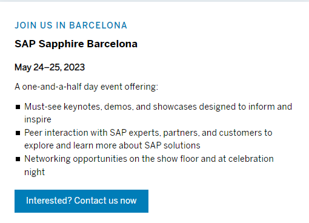
Task: Click the Must-see keynotes, demos, and showcases line
Action: 158,107
